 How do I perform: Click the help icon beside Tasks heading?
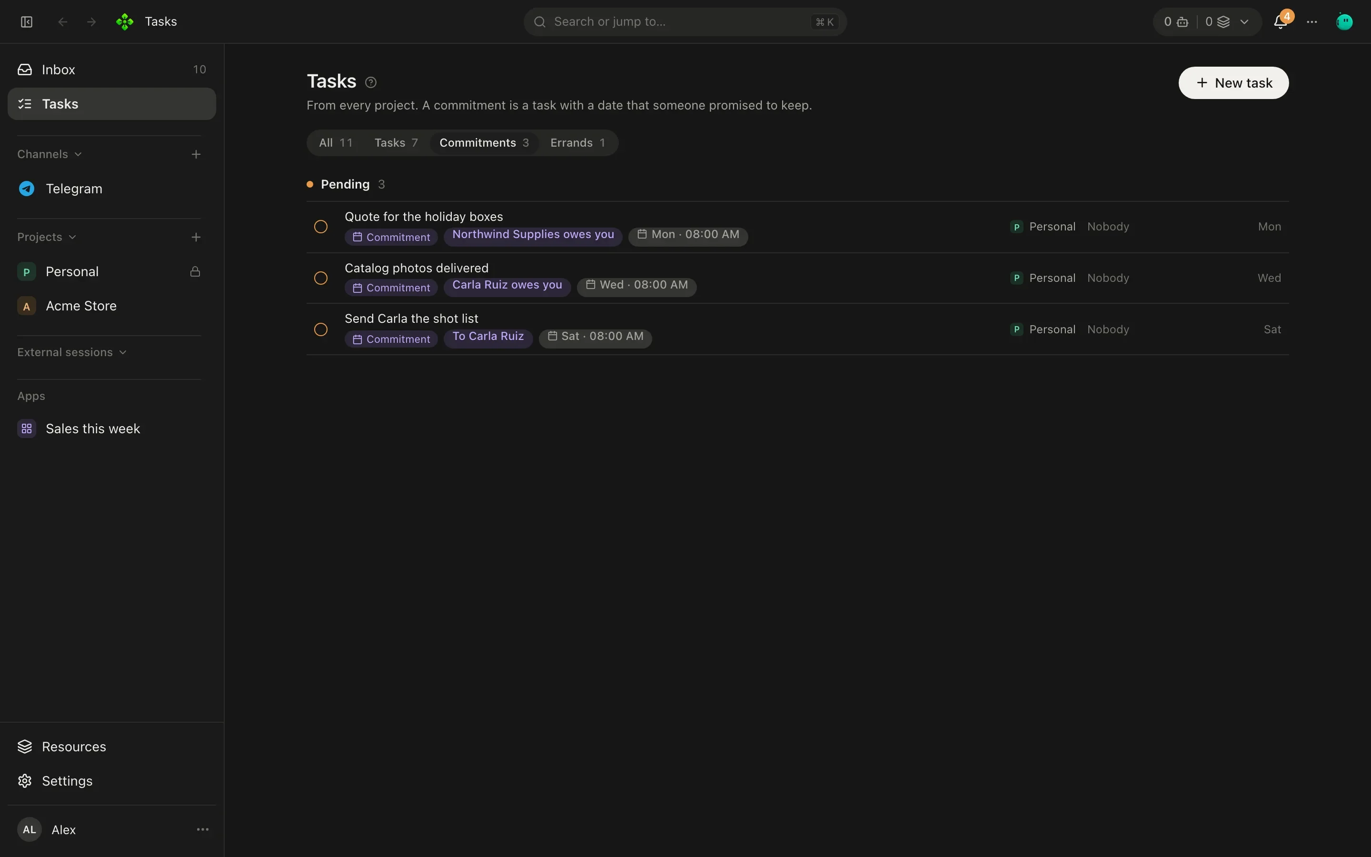click(370, 83)
